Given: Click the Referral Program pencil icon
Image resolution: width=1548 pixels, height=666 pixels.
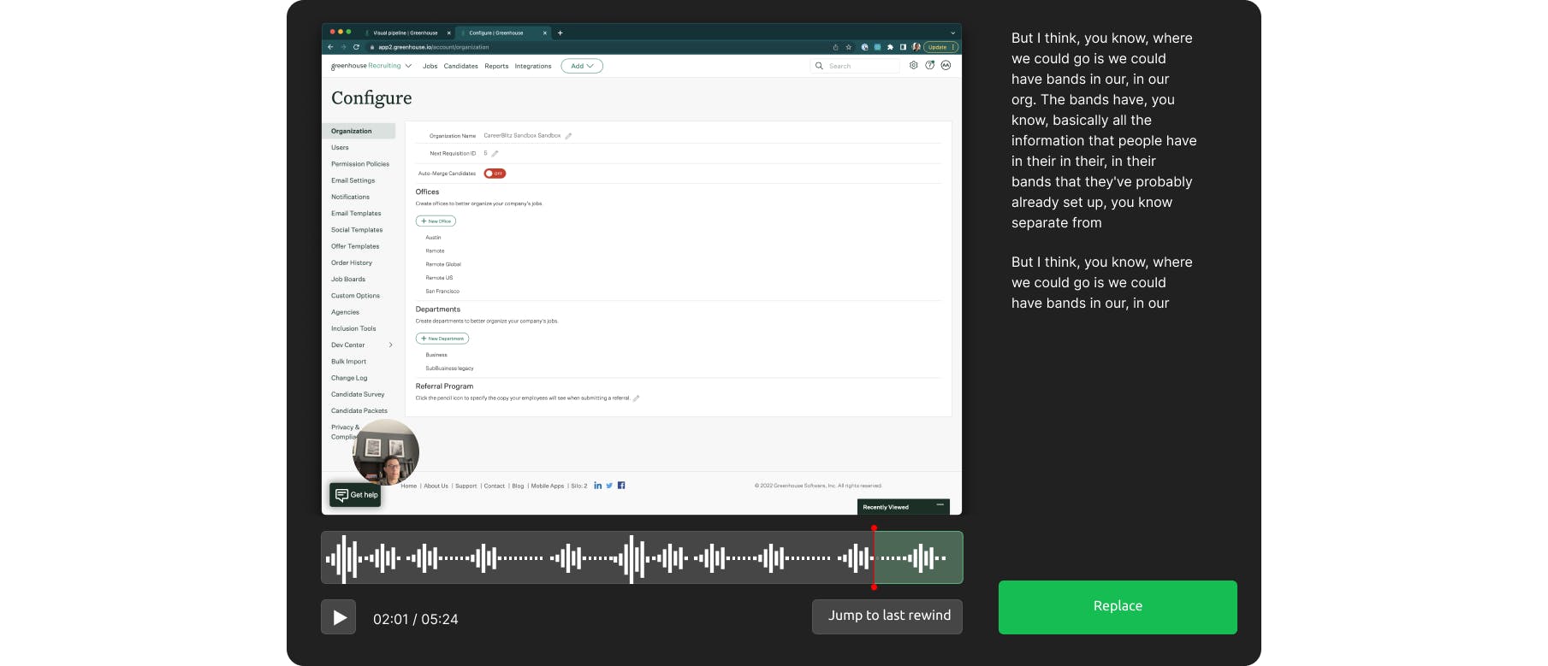Looking at the screenshot, I should 636,398.
